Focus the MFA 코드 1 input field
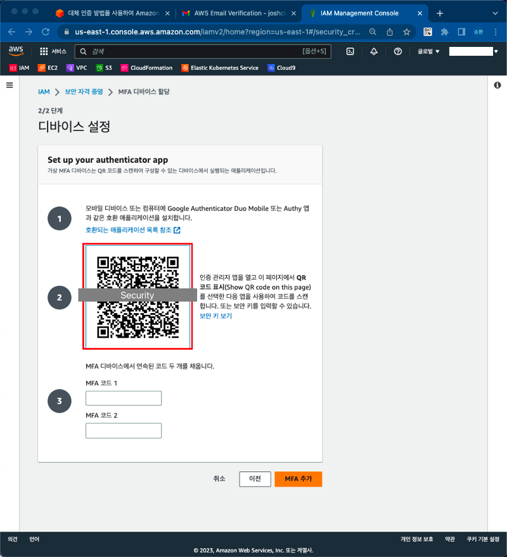507x557 pixels. (x=124, y=398)
